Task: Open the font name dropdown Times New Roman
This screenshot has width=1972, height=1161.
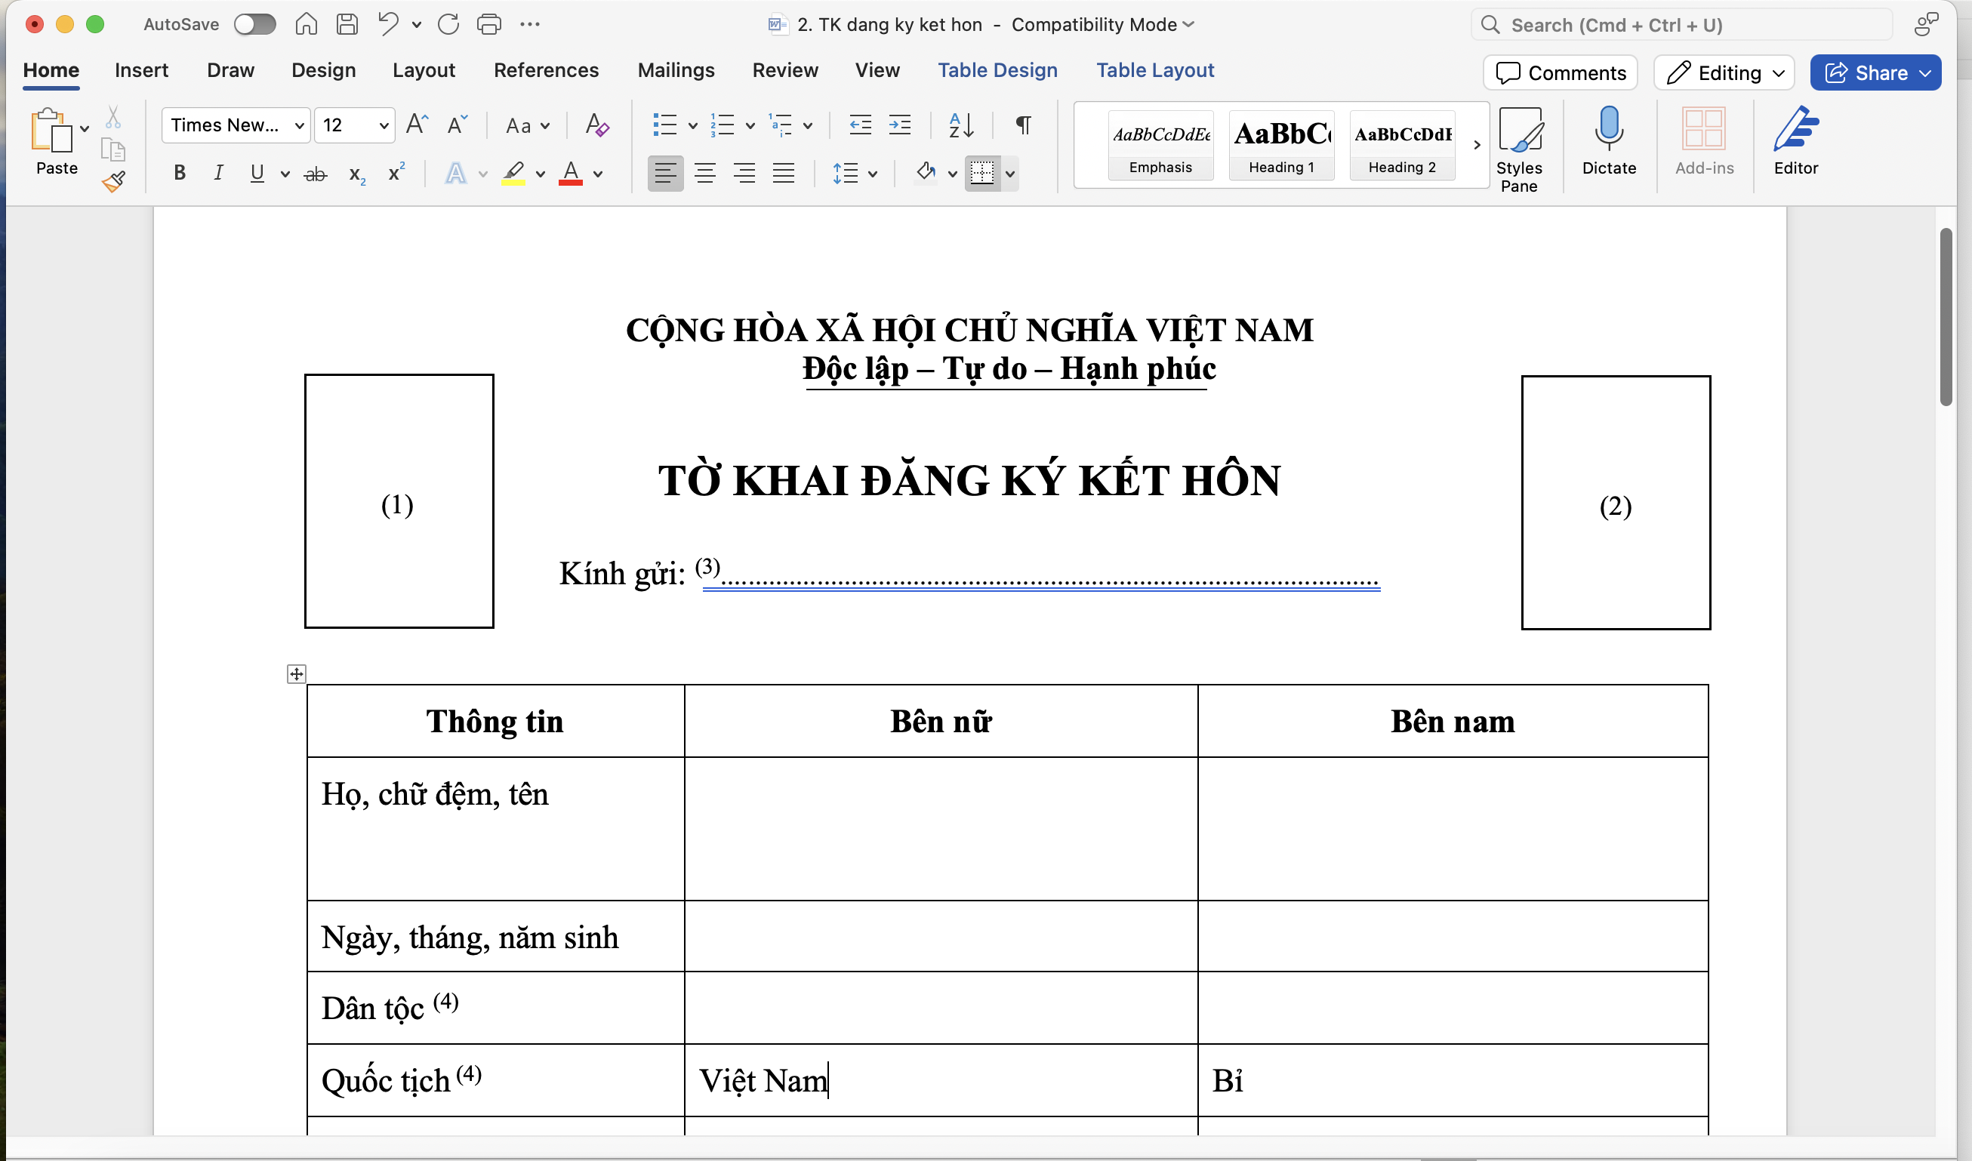Action: (299, 125)
